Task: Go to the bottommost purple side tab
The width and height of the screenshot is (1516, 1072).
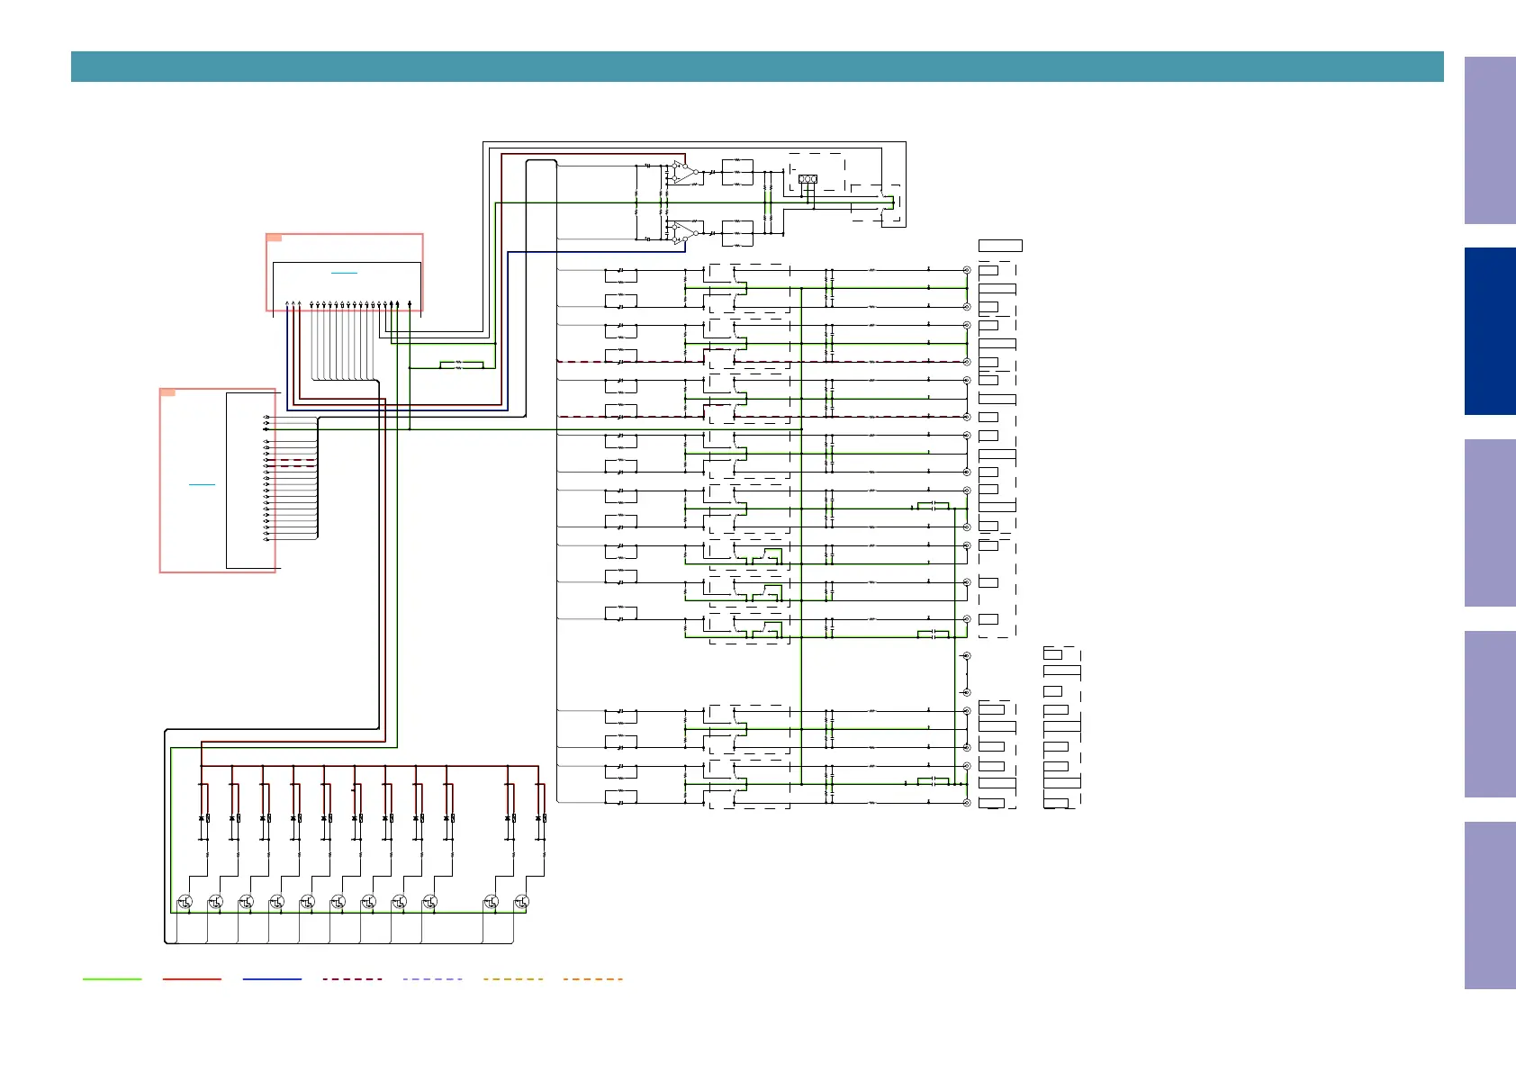Action: [1489, 905]
